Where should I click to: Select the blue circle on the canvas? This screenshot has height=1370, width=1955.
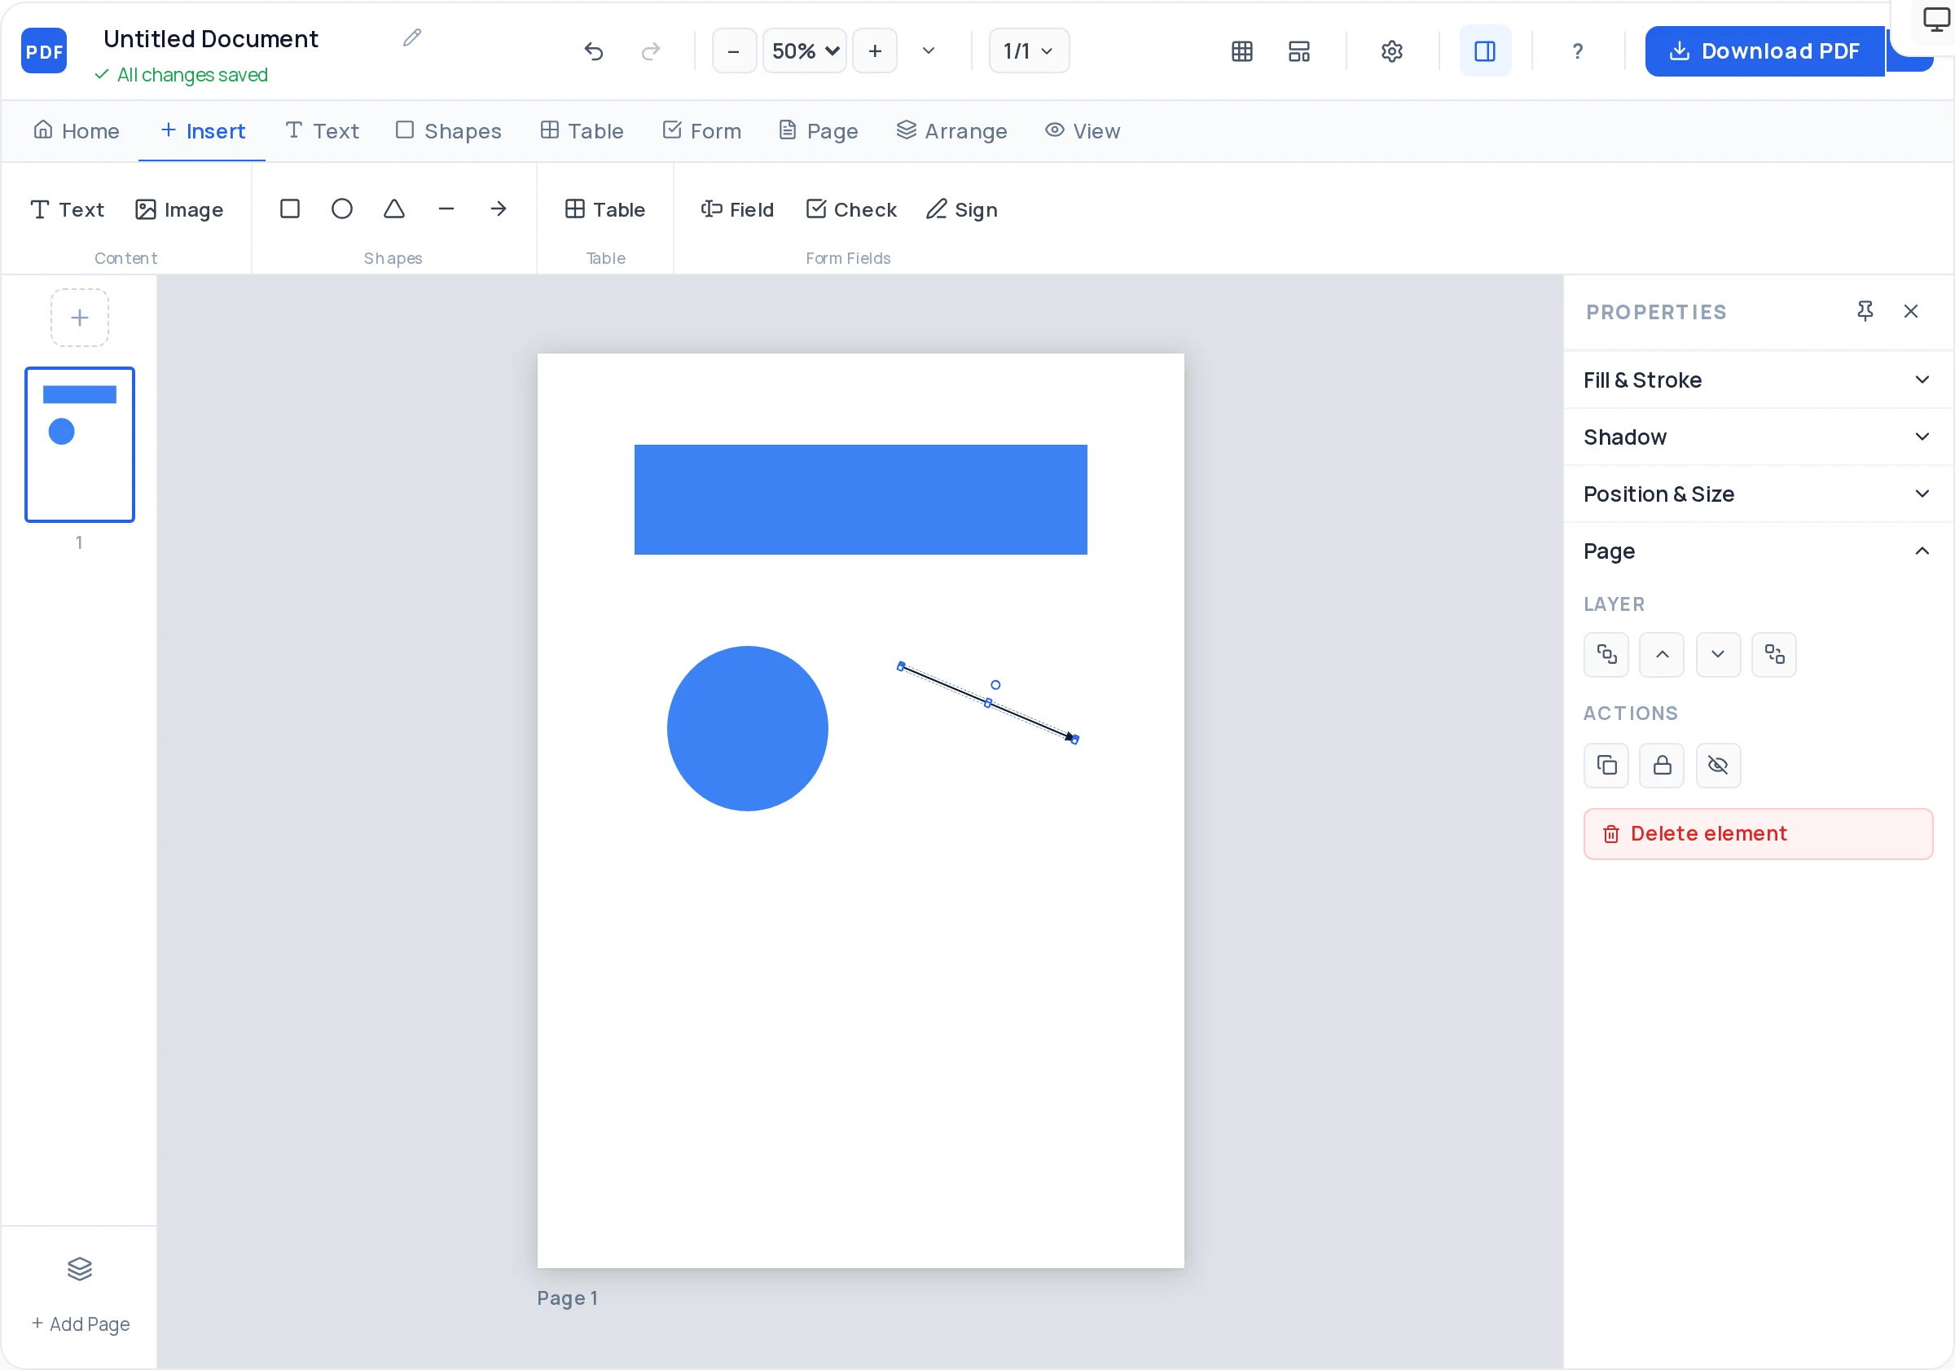click(748, 729)
